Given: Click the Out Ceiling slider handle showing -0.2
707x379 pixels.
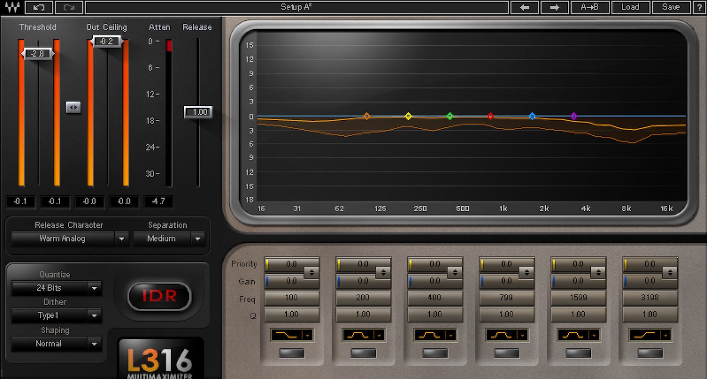Looking at the screenshot, I should [107, 41].
